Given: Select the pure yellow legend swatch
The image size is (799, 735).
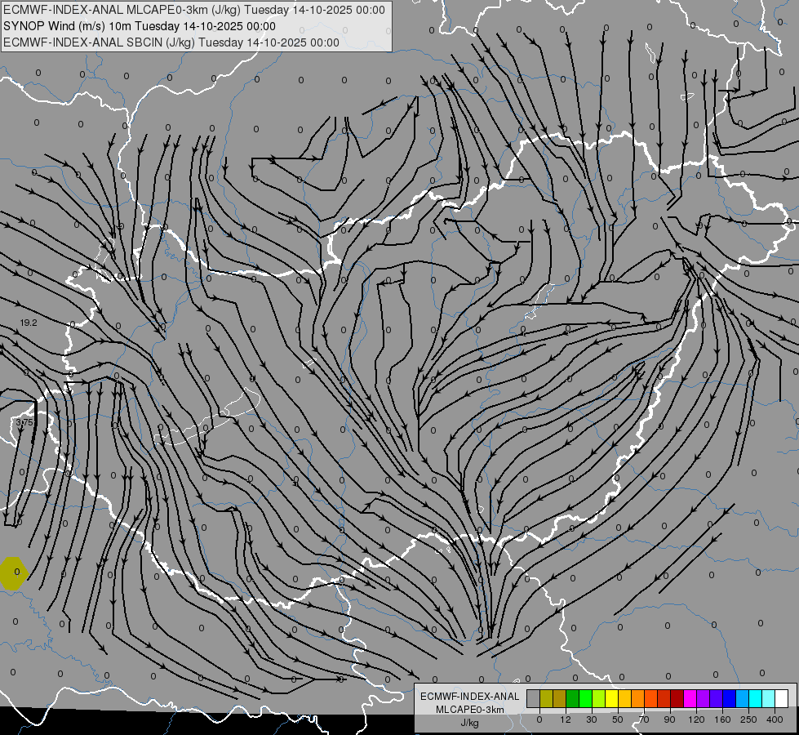Looking at the screenshot, I should [612, 698].
